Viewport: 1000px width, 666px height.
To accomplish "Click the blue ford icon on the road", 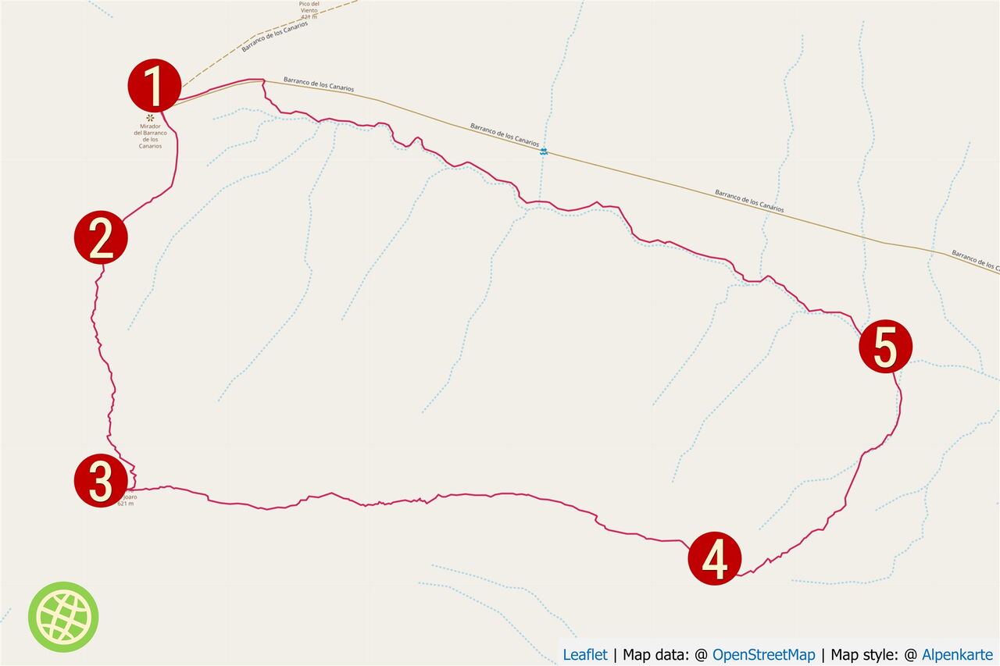I will coord(543,151).
